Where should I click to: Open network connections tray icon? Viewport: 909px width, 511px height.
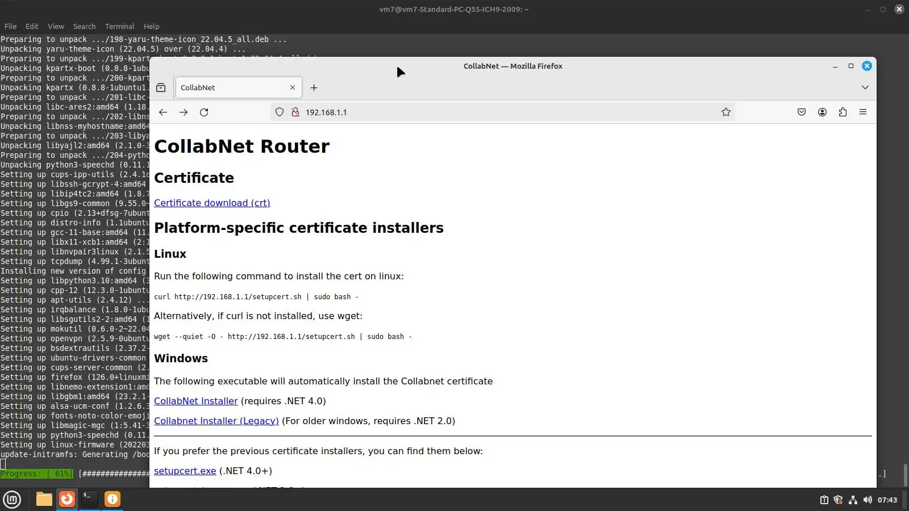coord(853,500)
